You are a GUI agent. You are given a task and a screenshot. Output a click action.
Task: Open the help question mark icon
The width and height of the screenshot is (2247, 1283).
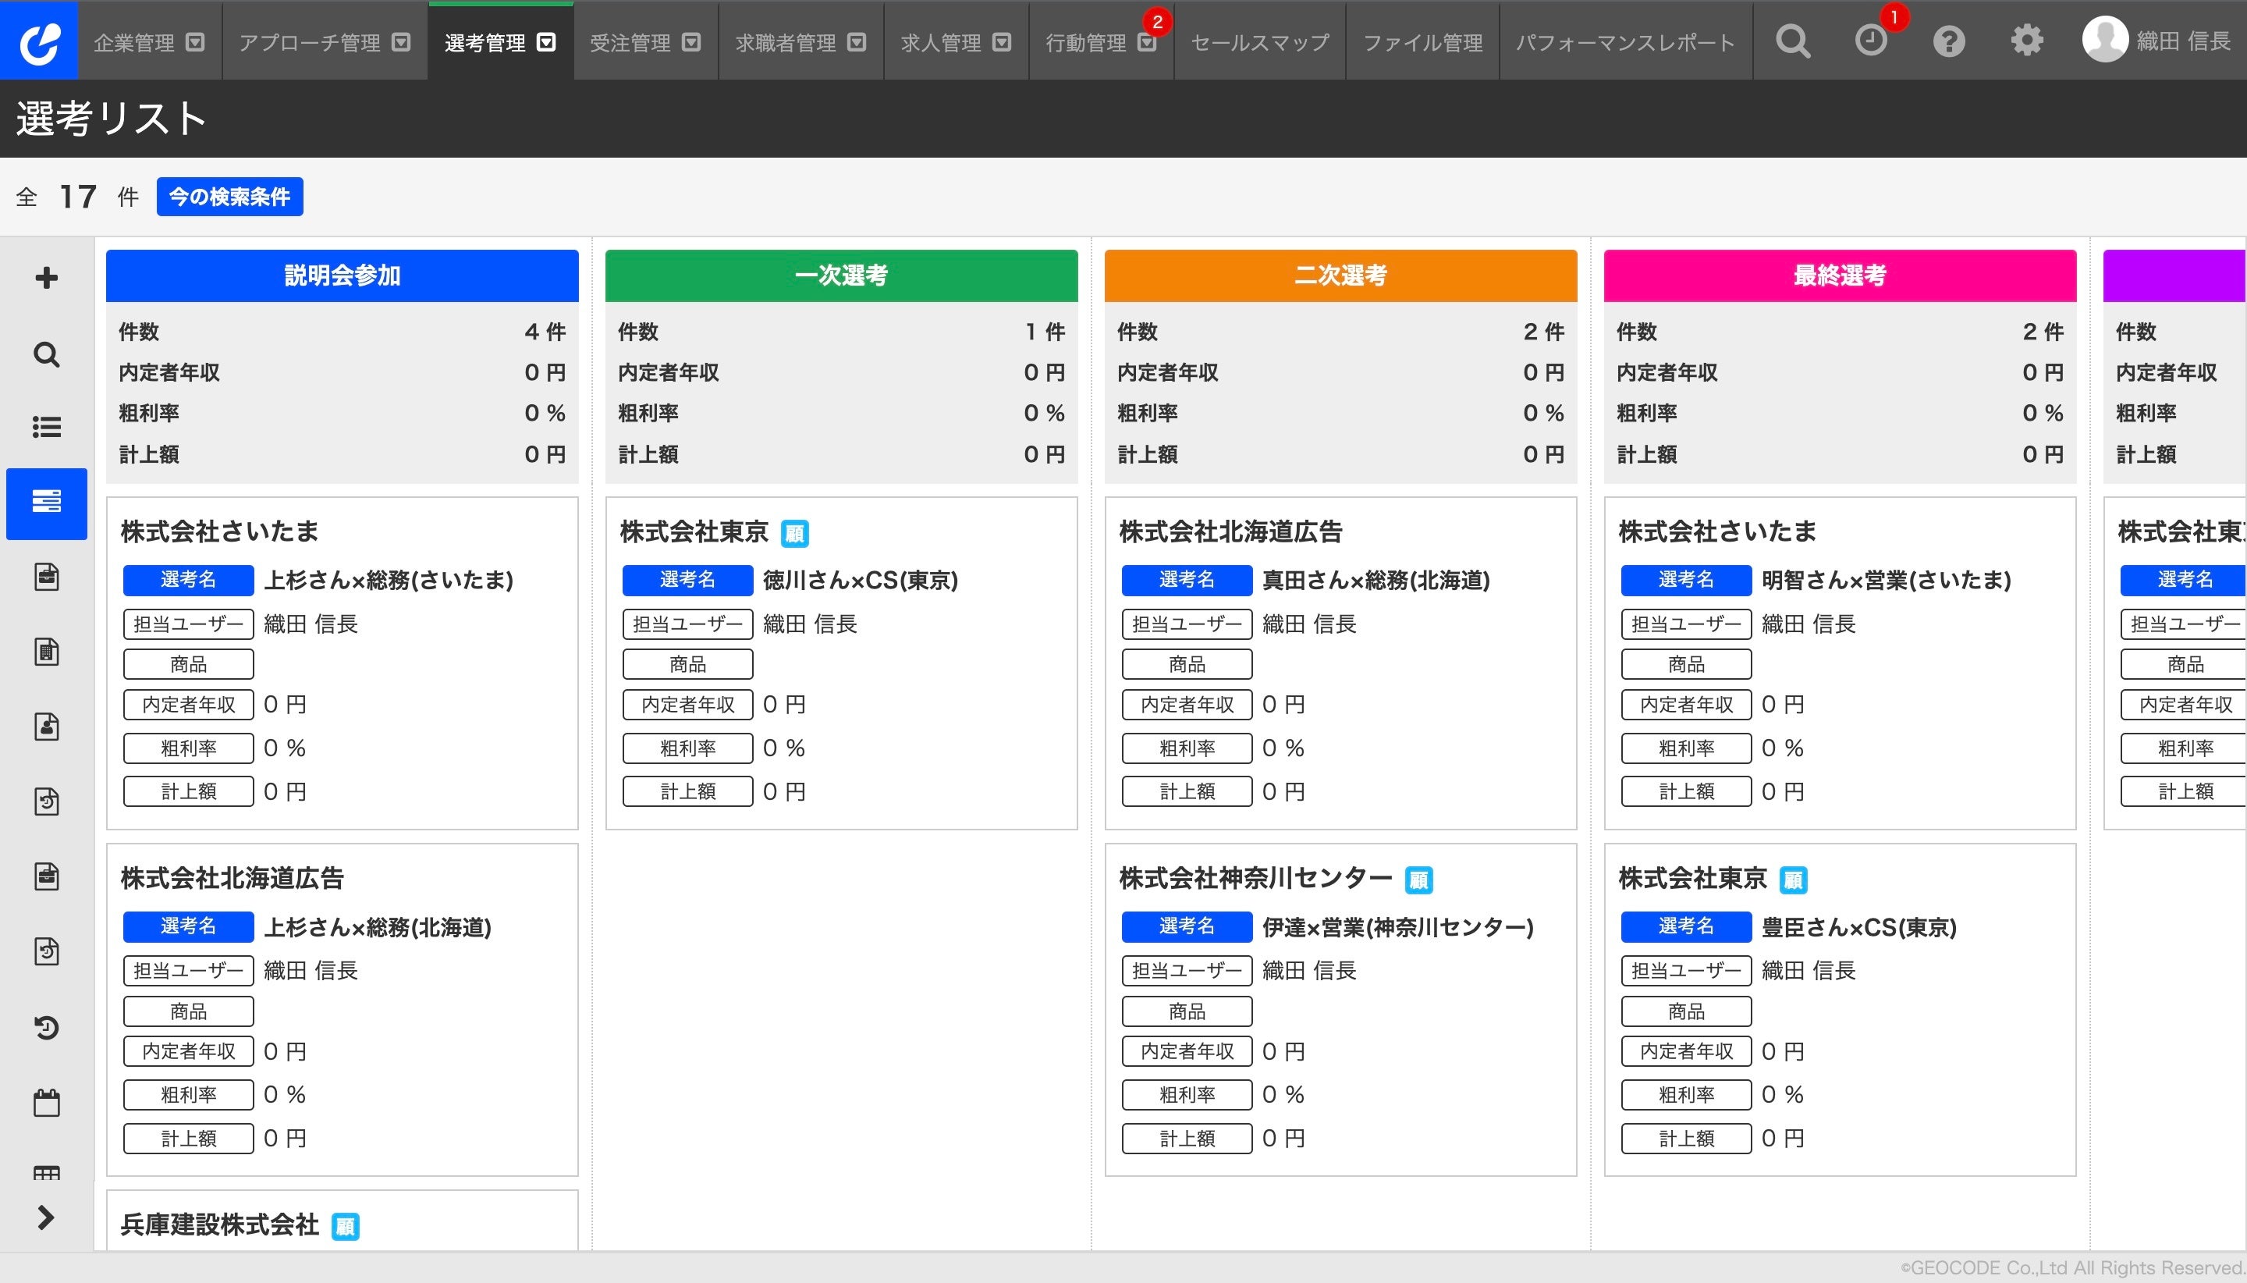1948,41
